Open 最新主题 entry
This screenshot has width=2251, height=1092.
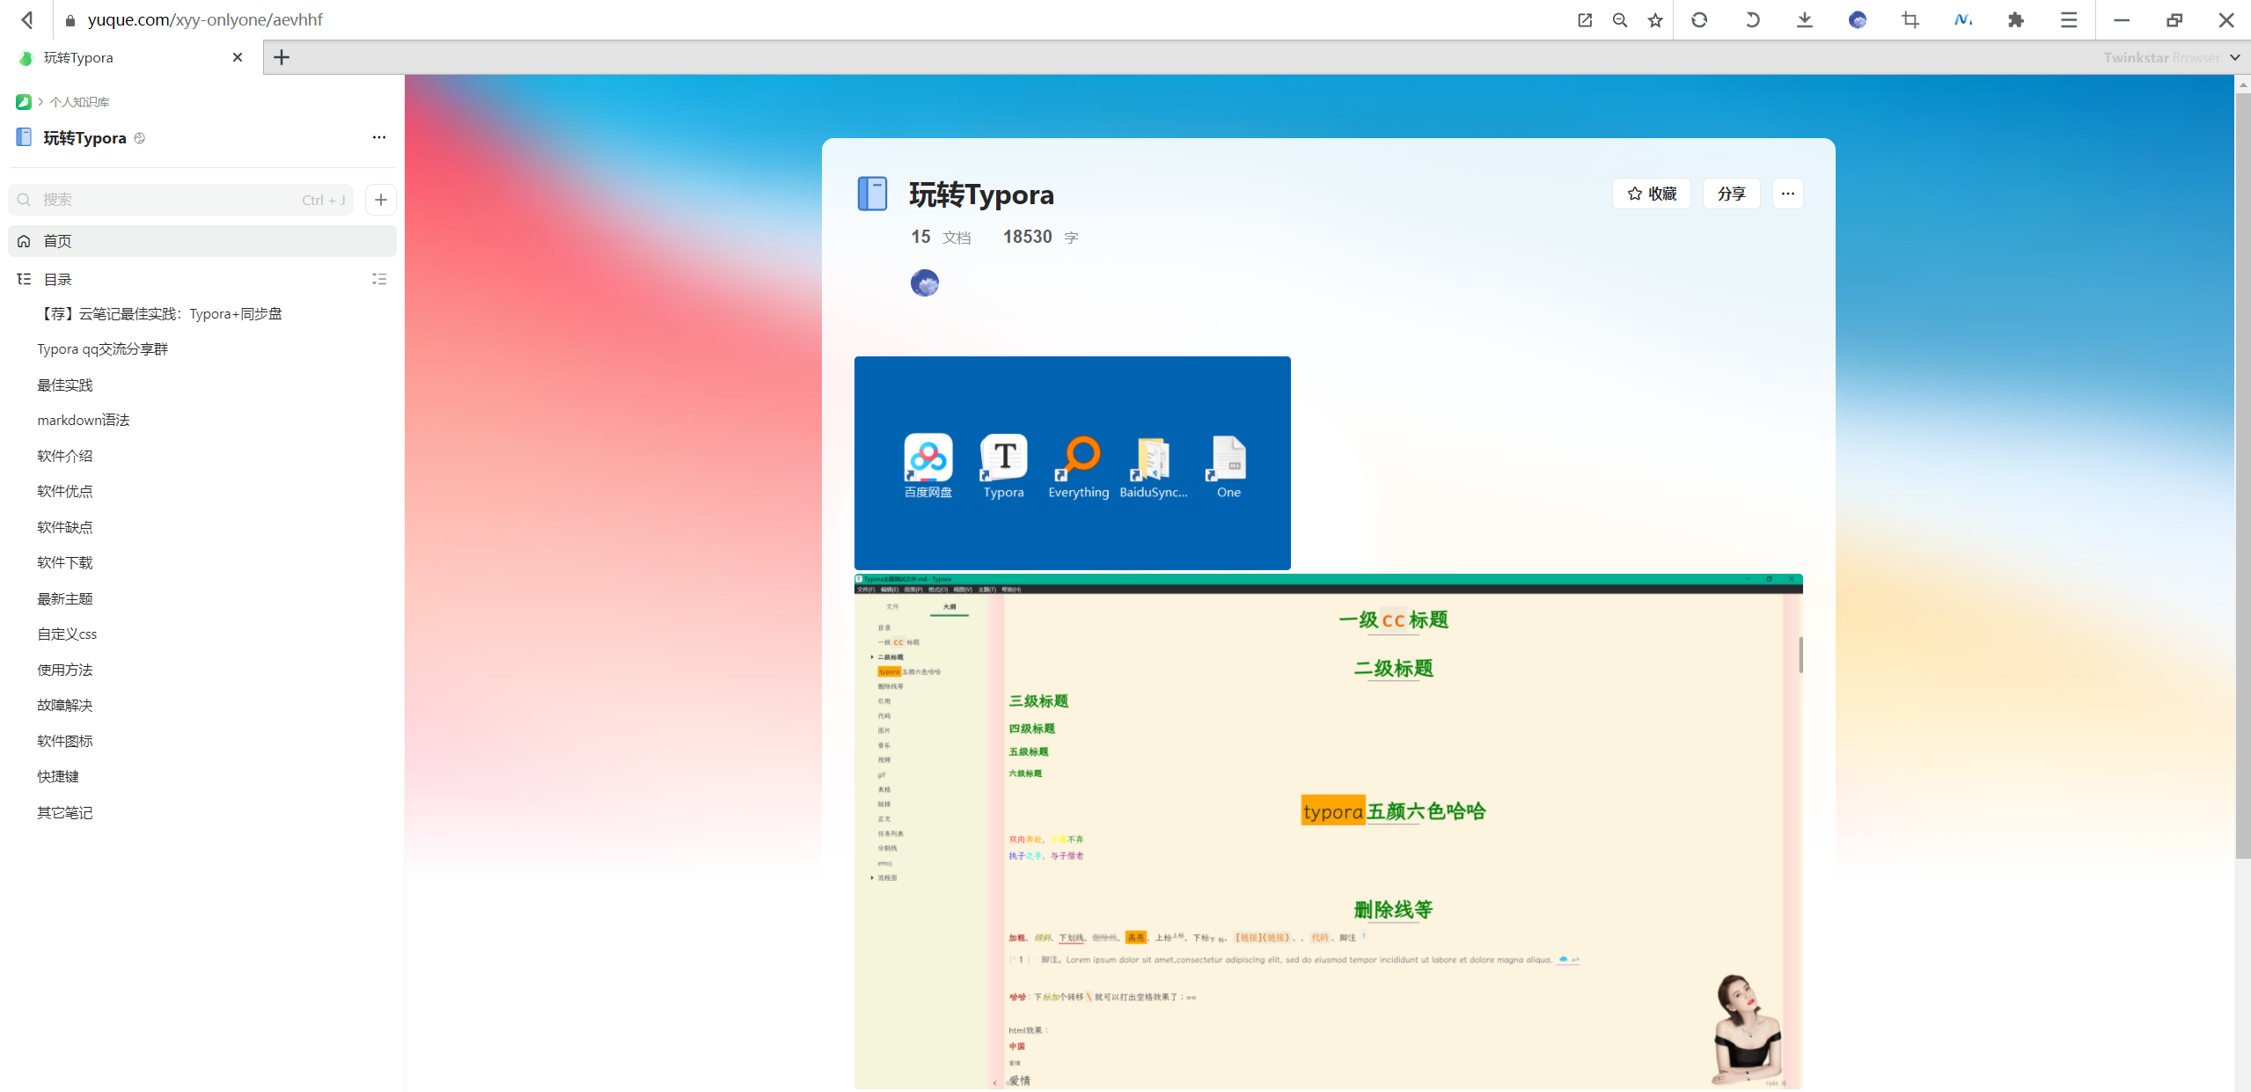click(65, 598)
